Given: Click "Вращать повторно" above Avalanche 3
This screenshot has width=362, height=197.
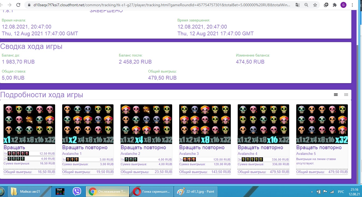Looking at the screenshot, I should point(202,148).
